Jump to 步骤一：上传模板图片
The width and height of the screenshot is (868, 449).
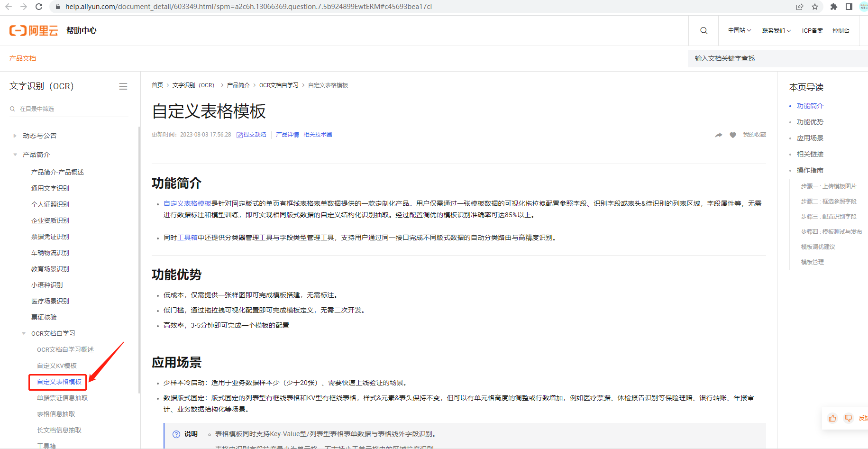829,186
